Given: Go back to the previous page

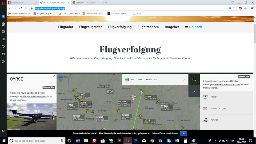Looking at the screenshot, I should 10,8.
